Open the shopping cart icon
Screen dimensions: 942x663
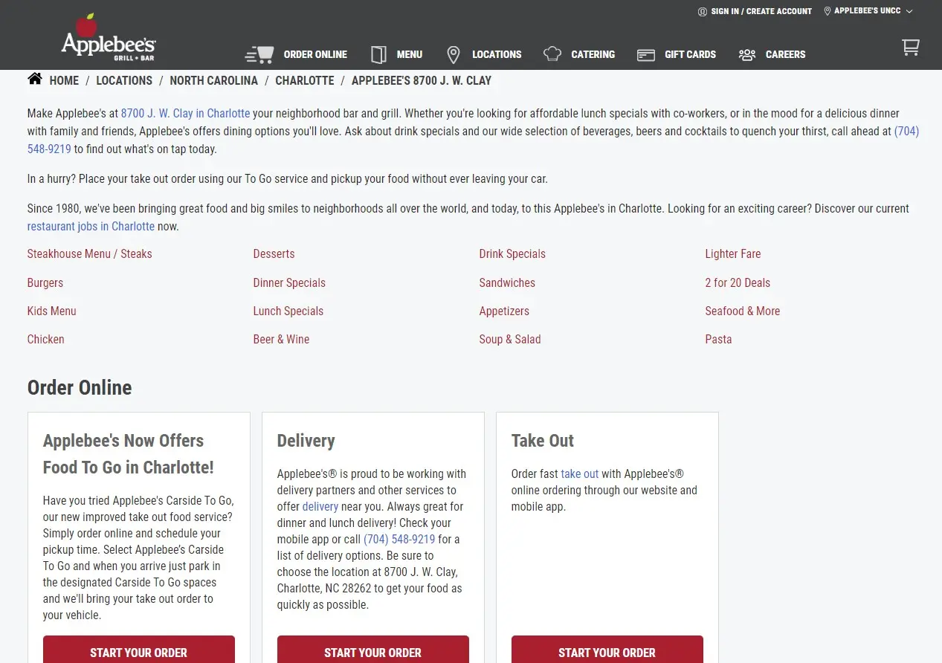point(911,48)
